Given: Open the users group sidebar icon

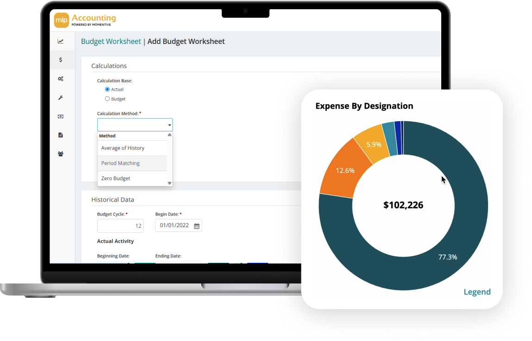Looking at the screenshot, I should point(61,154).
